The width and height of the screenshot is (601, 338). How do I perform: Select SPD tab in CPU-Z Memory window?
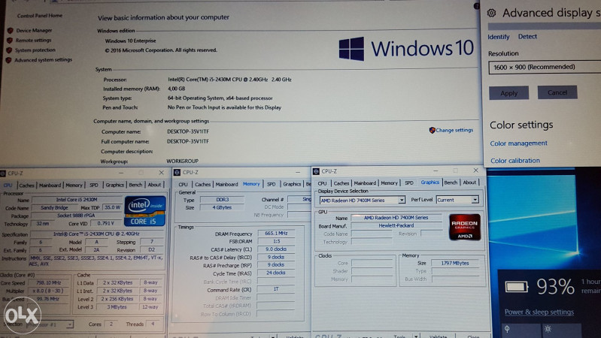pos(271,185)
